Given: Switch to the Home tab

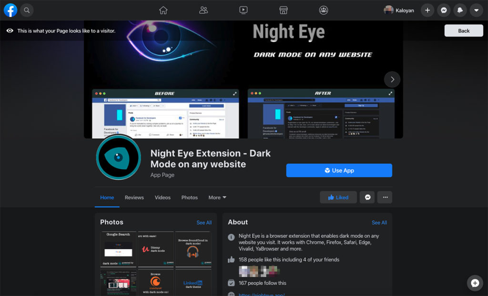Looking at the screenshot, I should click(107, 197).
